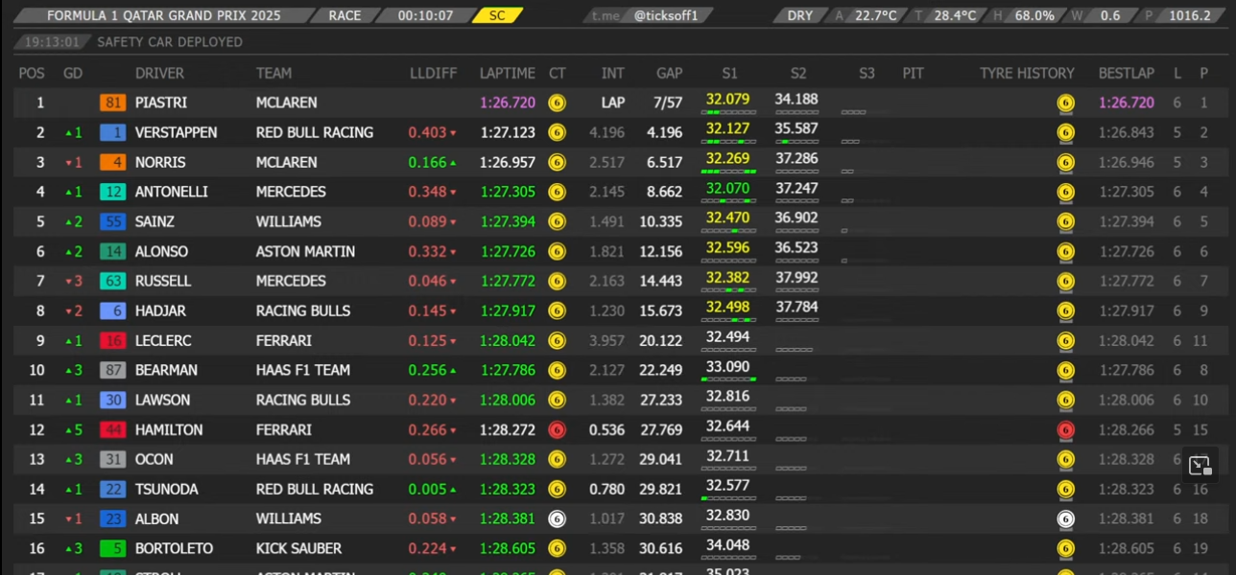
Task: Click Albon's white tyre icon in Tyre History
Action: 1065,518
